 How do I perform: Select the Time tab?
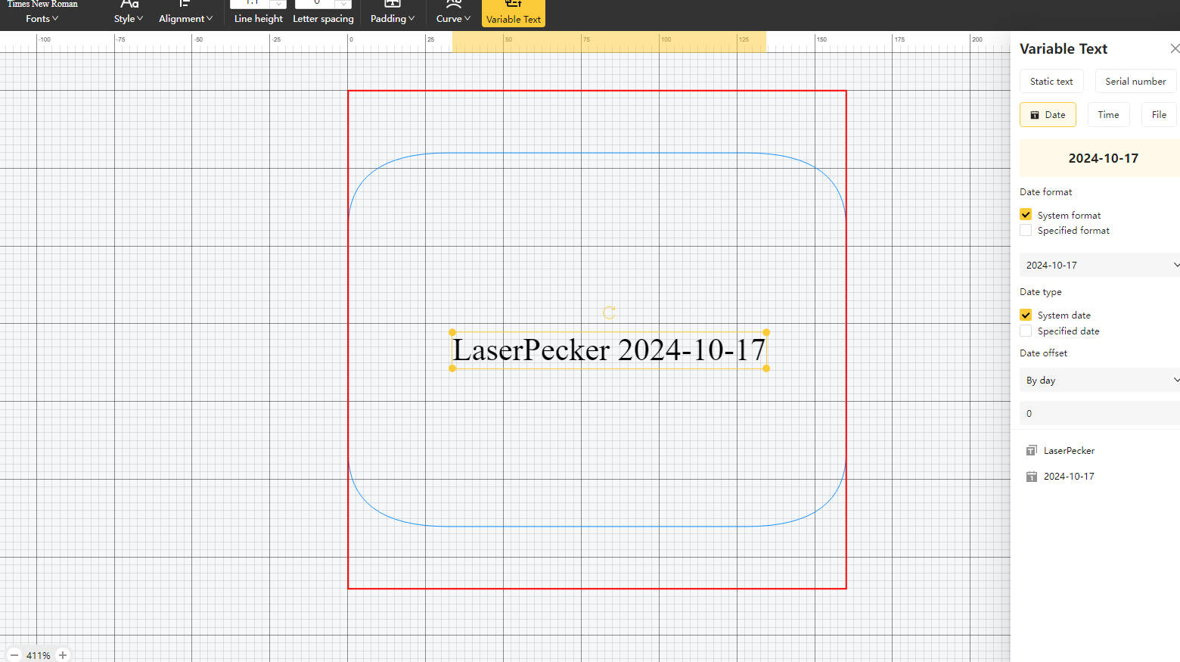[x=1108, y=115]
